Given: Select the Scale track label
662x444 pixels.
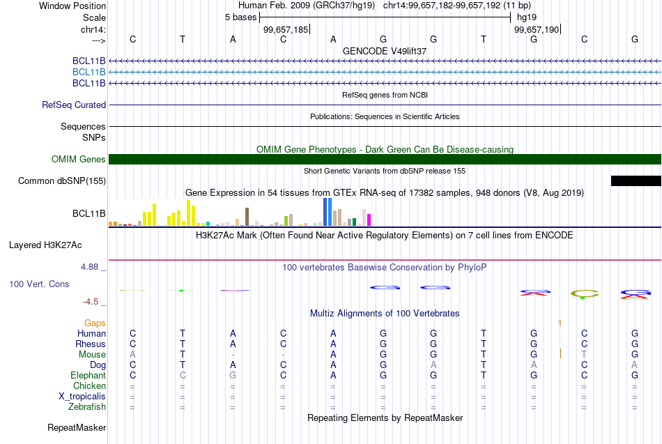Looking at the screenshot, I should click(x=94, y=17).
